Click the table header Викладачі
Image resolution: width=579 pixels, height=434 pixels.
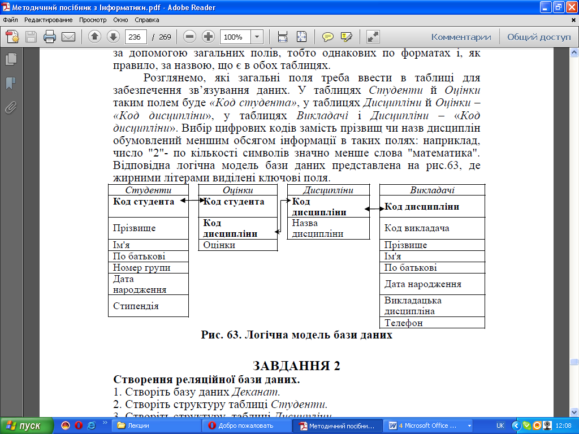point(432,190)
